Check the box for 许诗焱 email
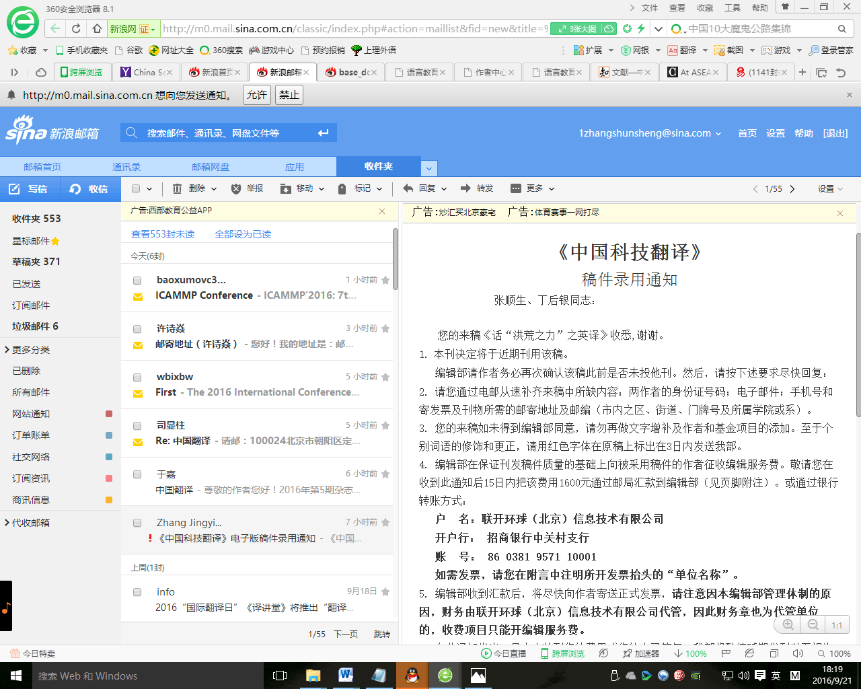The image size is (861, 689). 137,329
